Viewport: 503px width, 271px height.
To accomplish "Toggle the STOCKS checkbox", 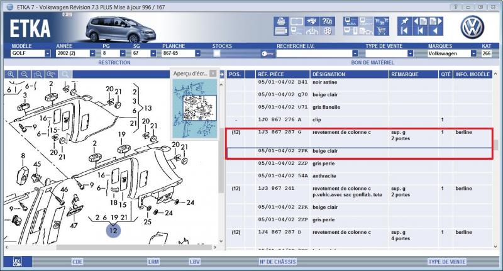I will 217,53.
